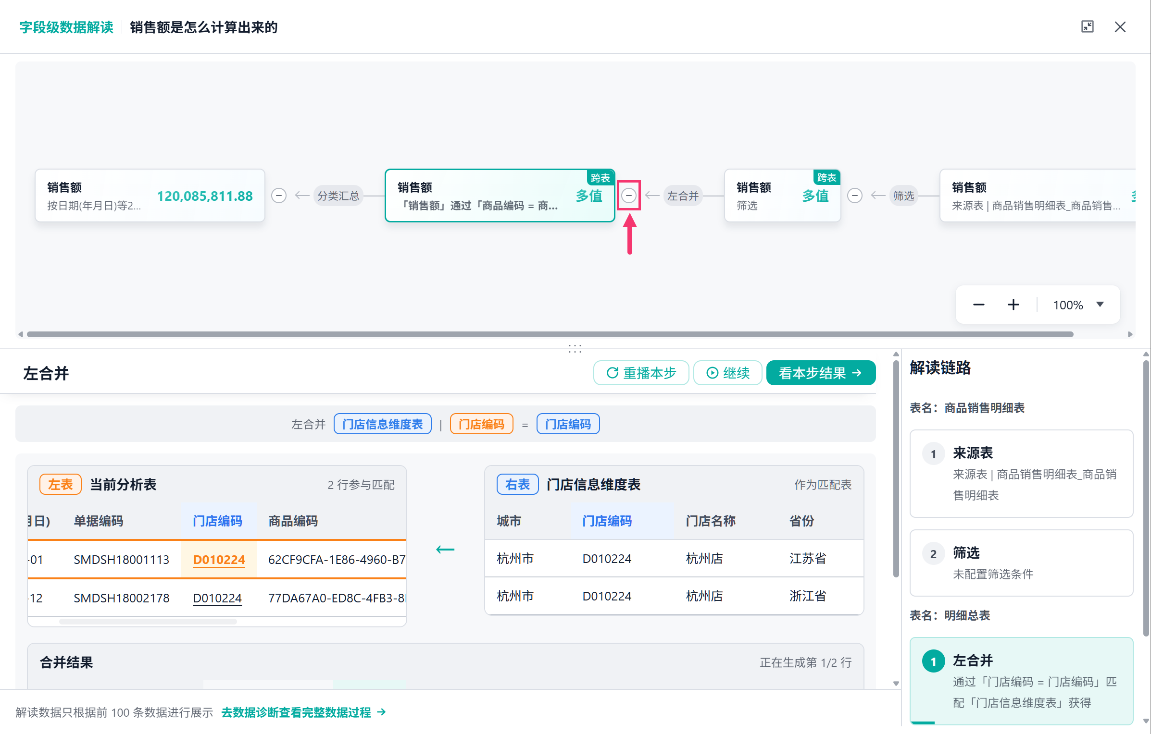The height and width of the screenshot is (734, 1151).
Task: Zoom in the flow canvas
Action: pyautogui.click(x=1013, y=305)
